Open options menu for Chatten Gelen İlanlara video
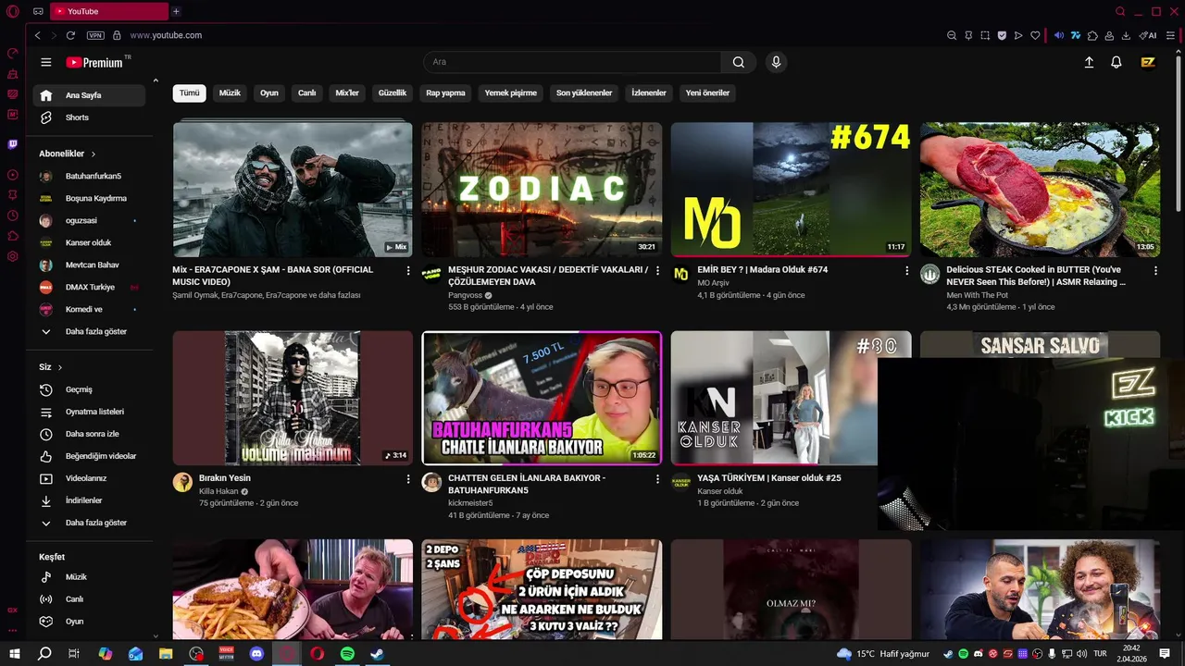The image size is (1185, 666). click(x=657, y=479)
